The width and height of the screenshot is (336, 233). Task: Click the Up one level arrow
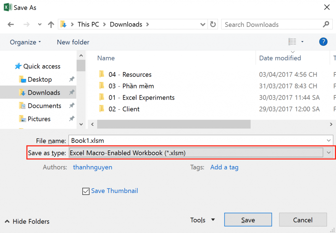click(51, 25)
